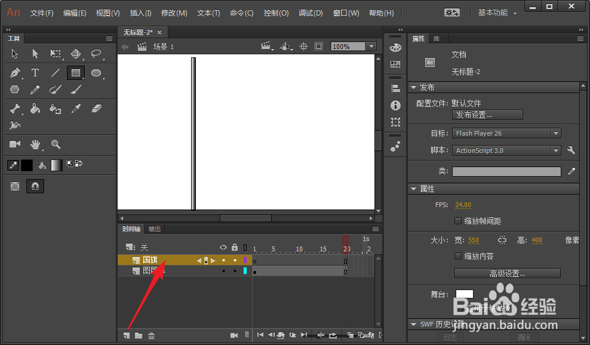
Task: Click the delete layer trash icon
Action: click(151, 335)
